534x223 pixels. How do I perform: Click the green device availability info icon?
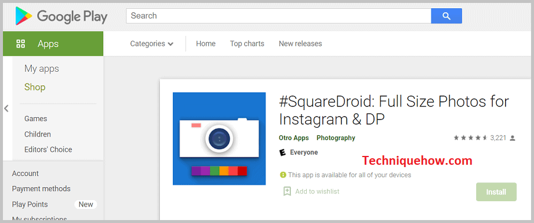[283, 175]
